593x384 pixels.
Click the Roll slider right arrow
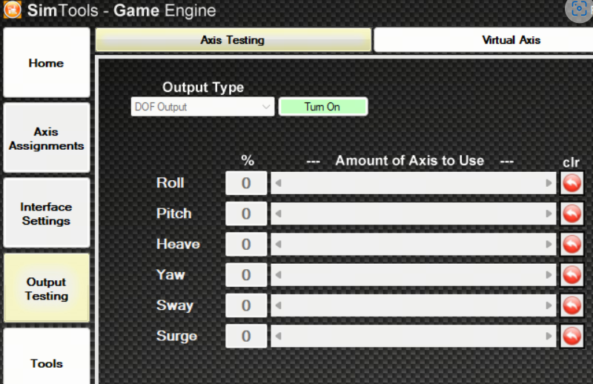549,183
